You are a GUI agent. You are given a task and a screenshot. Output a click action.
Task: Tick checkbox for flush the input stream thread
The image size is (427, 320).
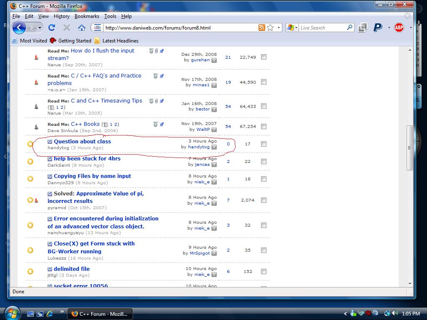coord(264,57)
